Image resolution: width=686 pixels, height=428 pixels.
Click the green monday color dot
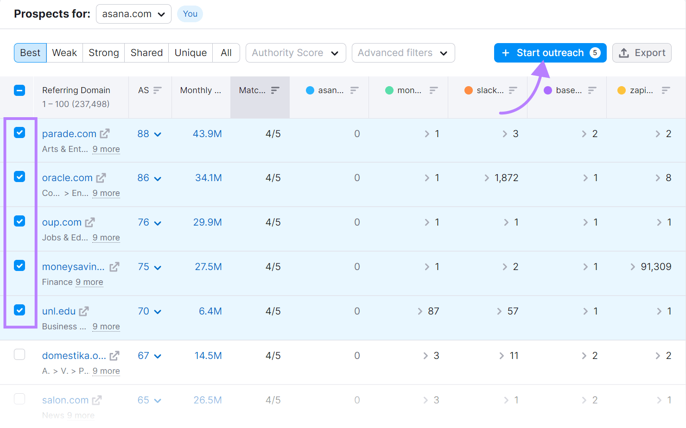389,90
